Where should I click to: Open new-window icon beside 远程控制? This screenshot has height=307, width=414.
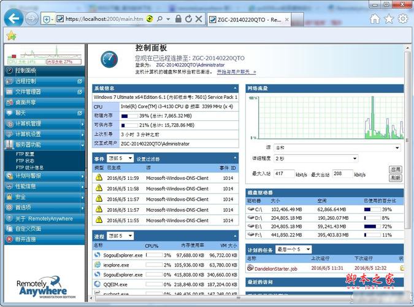pyautogui.click(x=80, y=81)
